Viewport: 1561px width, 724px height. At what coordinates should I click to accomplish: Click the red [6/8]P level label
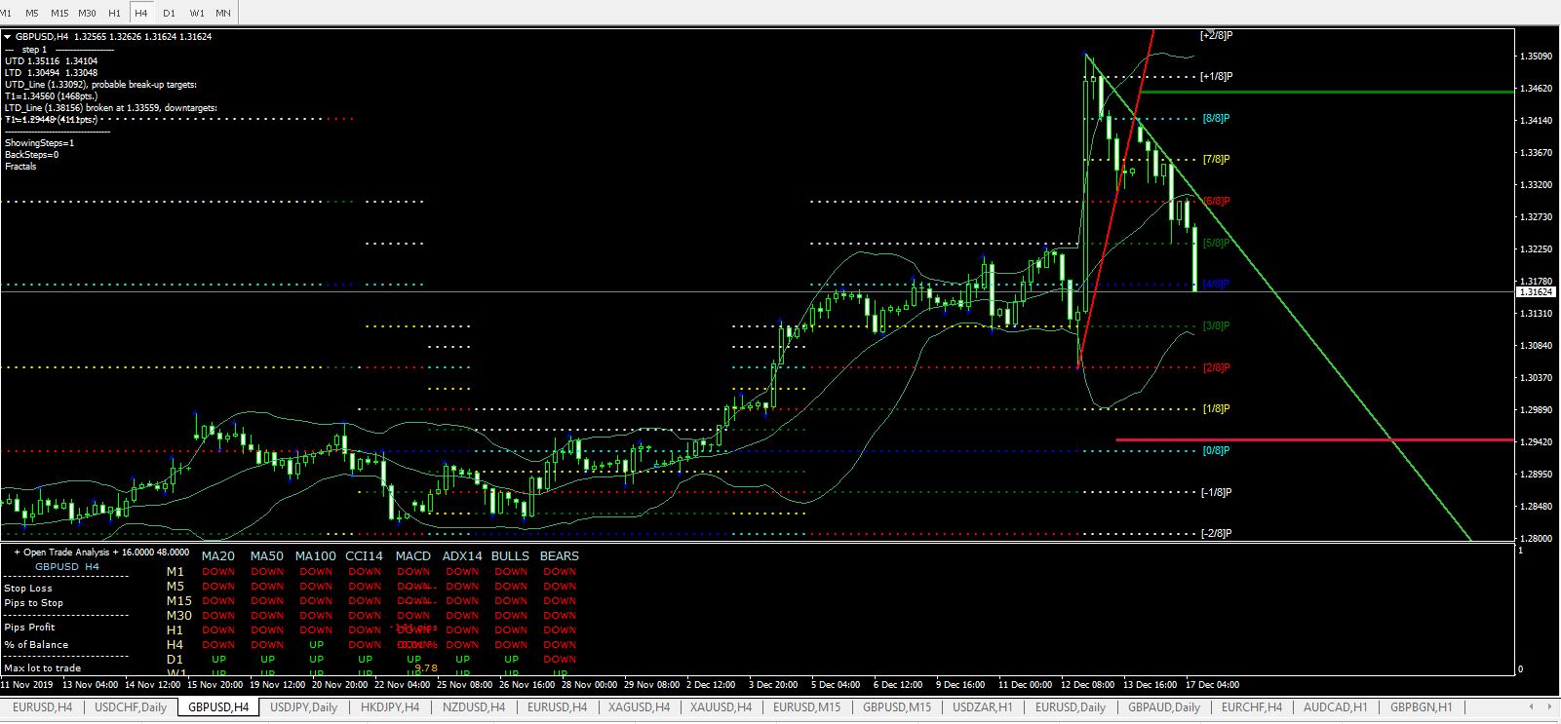tap(1216, 201)
